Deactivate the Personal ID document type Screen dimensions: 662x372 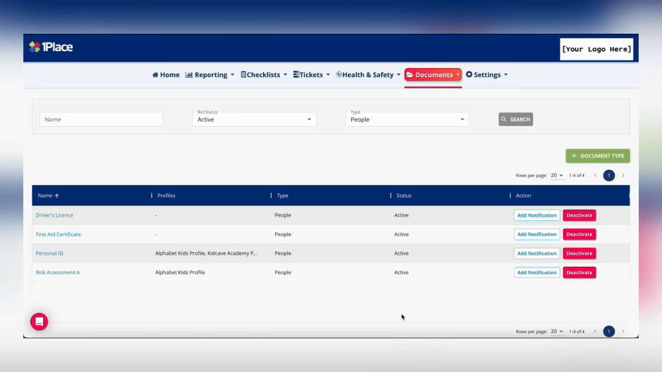point(579,253)
